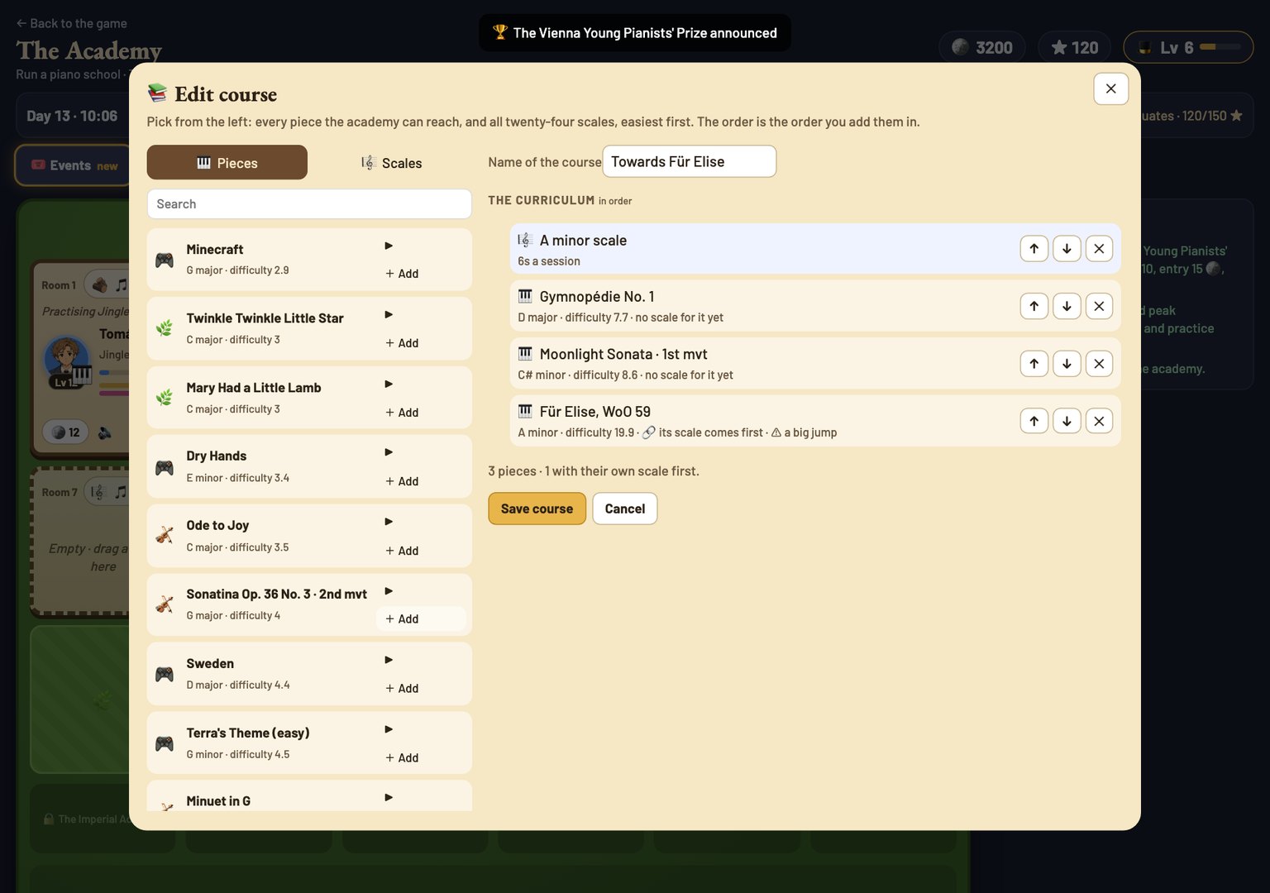Screen dimensions: 1270x893
Task: Open the Lv 6 progress bar
Action: tap(1188, 47)
